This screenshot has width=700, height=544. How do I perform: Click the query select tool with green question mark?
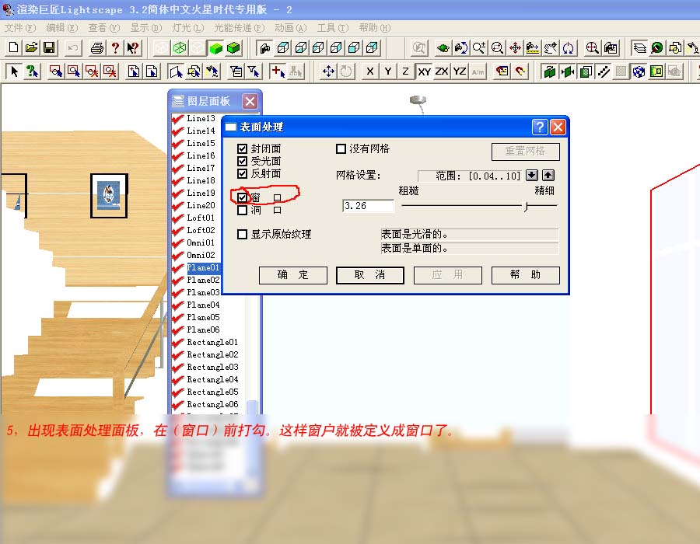click(x=32, y=71)
